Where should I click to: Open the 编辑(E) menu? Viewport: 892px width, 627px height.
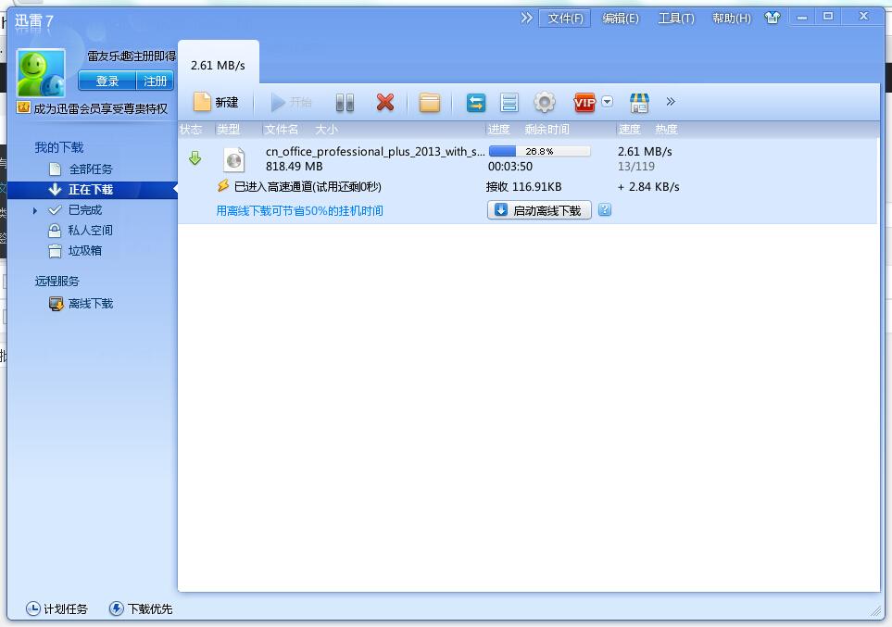pos(620,19)
